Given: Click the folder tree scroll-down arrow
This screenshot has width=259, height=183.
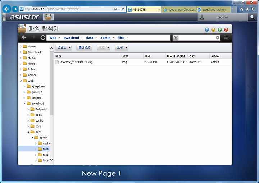Looking at the screenshot, I should [51, 160].
